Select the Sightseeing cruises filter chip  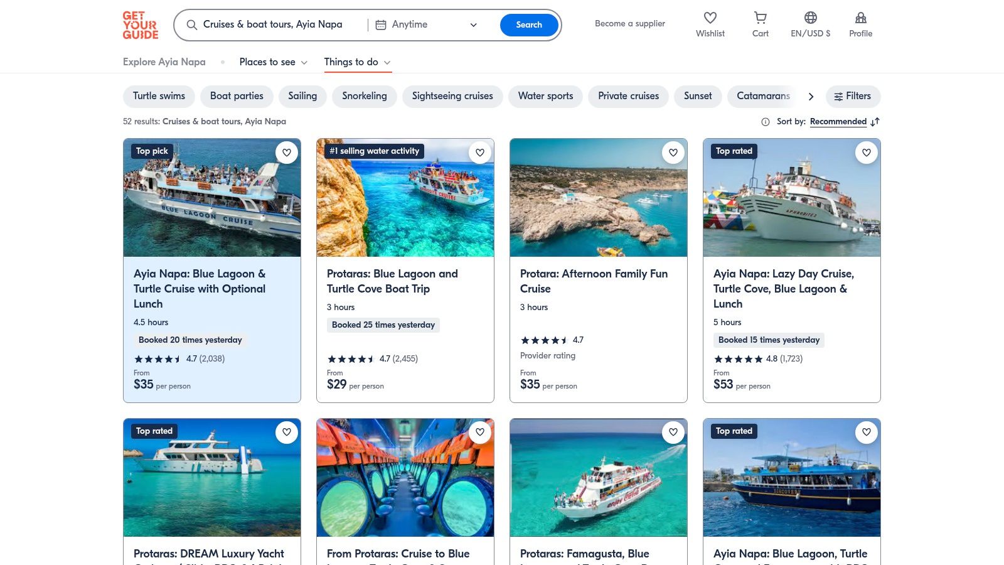452,96
